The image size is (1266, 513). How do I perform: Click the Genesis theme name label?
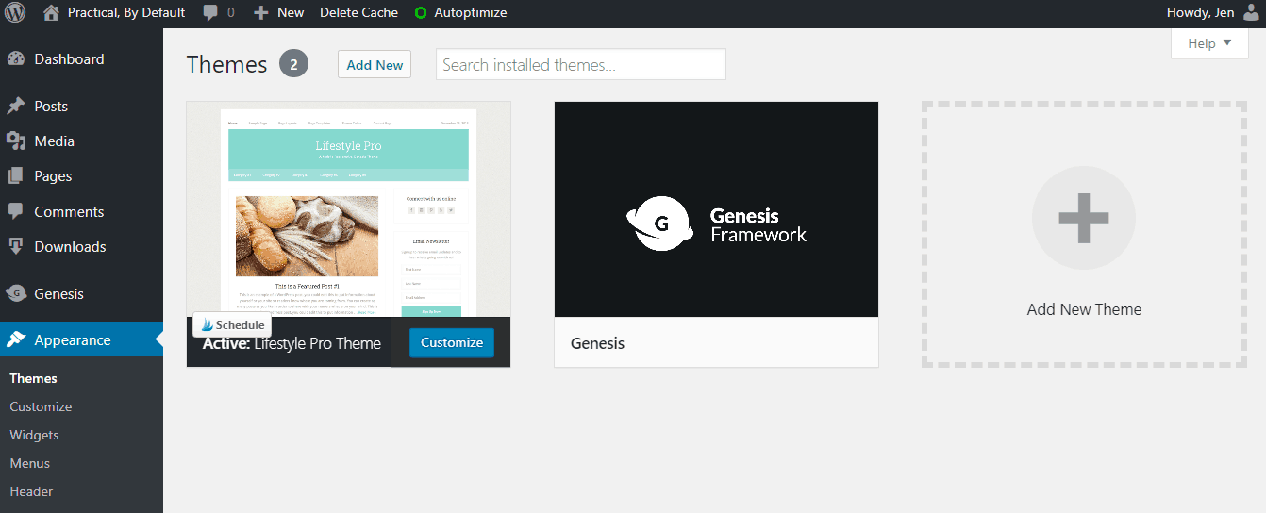coord(597,343)
